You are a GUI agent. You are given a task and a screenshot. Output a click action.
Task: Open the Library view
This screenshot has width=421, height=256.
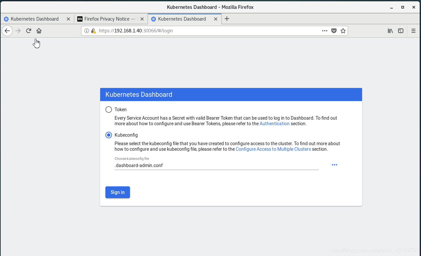pos(390,31)
